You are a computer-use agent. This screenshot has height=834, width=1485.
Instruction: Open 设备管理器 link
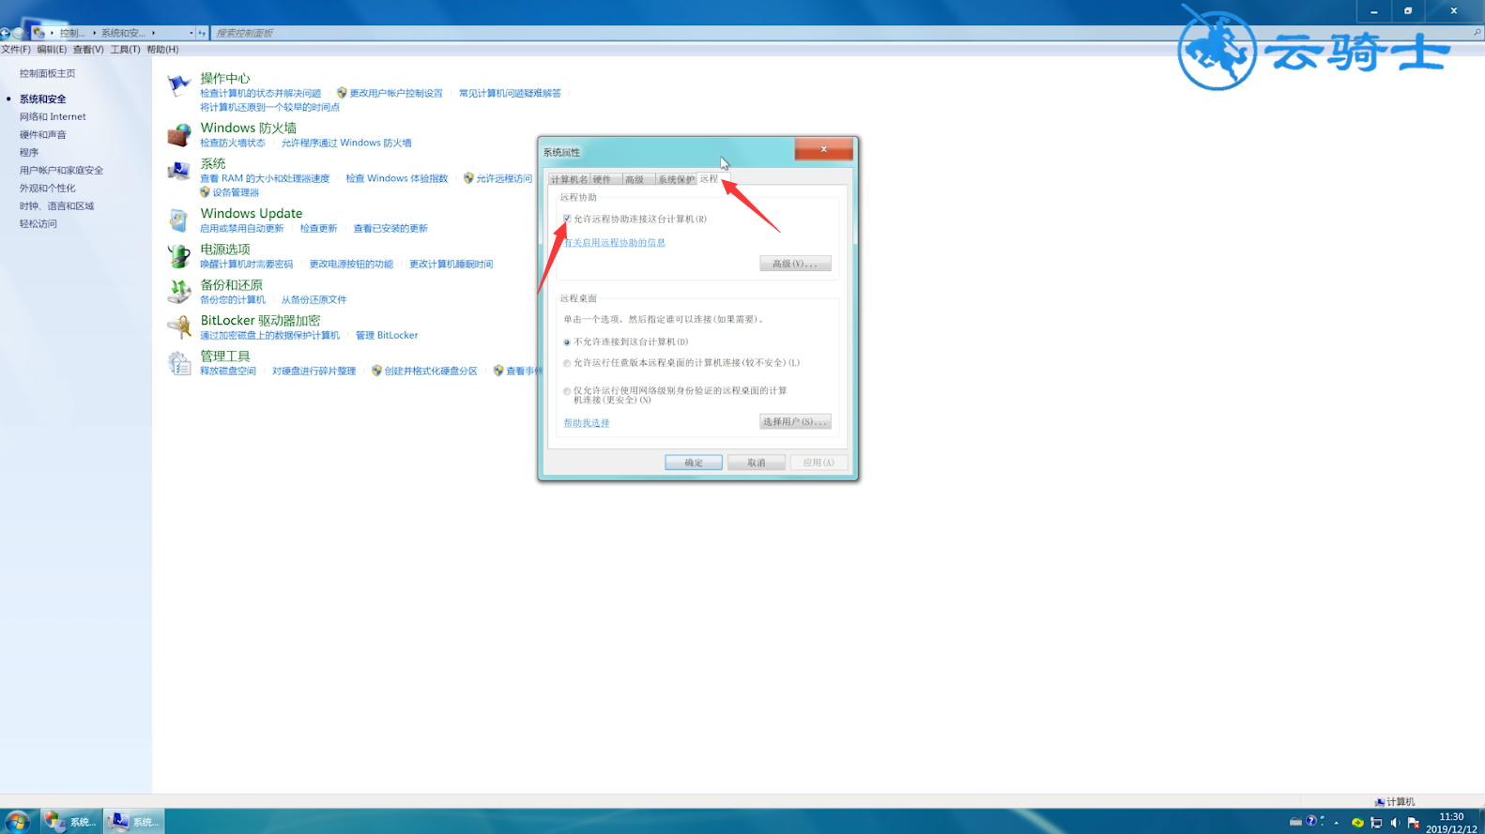236,192
